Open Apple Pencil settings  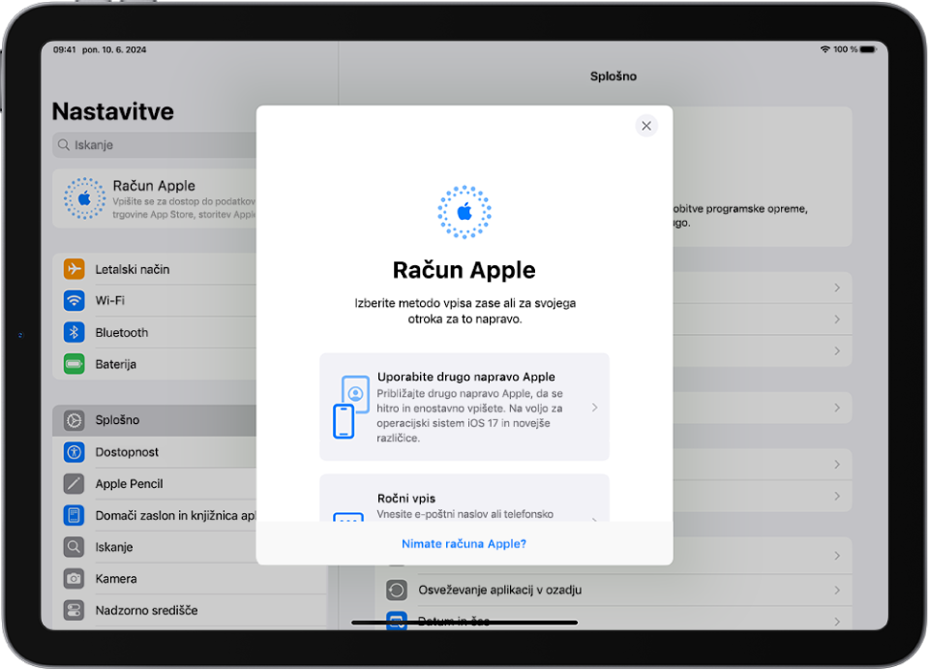click(155, 484)
